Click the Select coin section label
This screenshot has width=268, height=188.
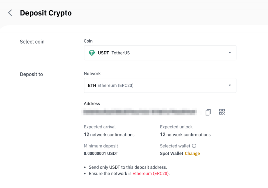(x=32, y=42)
